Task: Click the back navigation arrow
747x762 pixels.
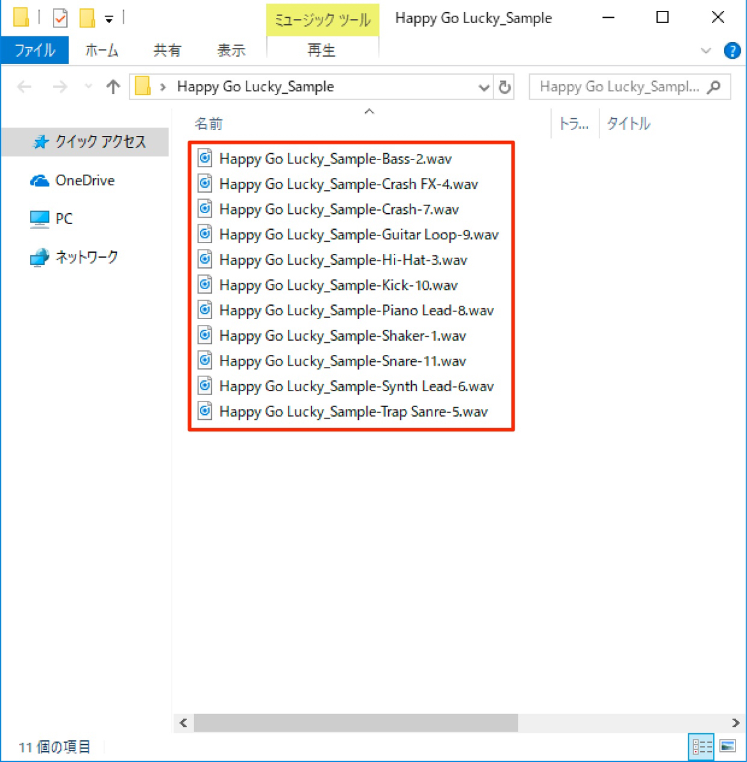Action: [24, 87]
